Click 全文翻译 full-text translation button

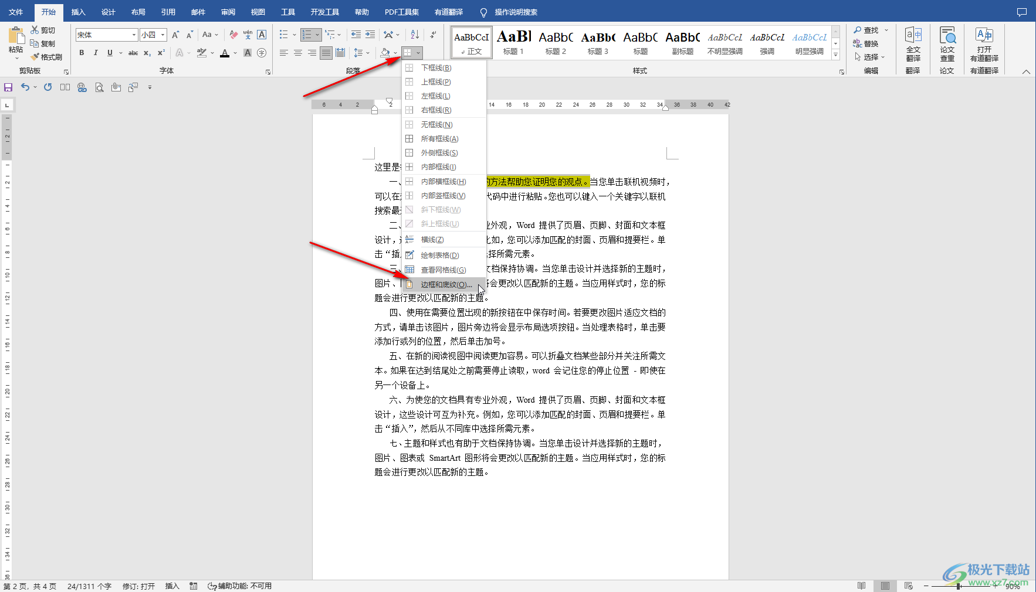pos(913,44)
